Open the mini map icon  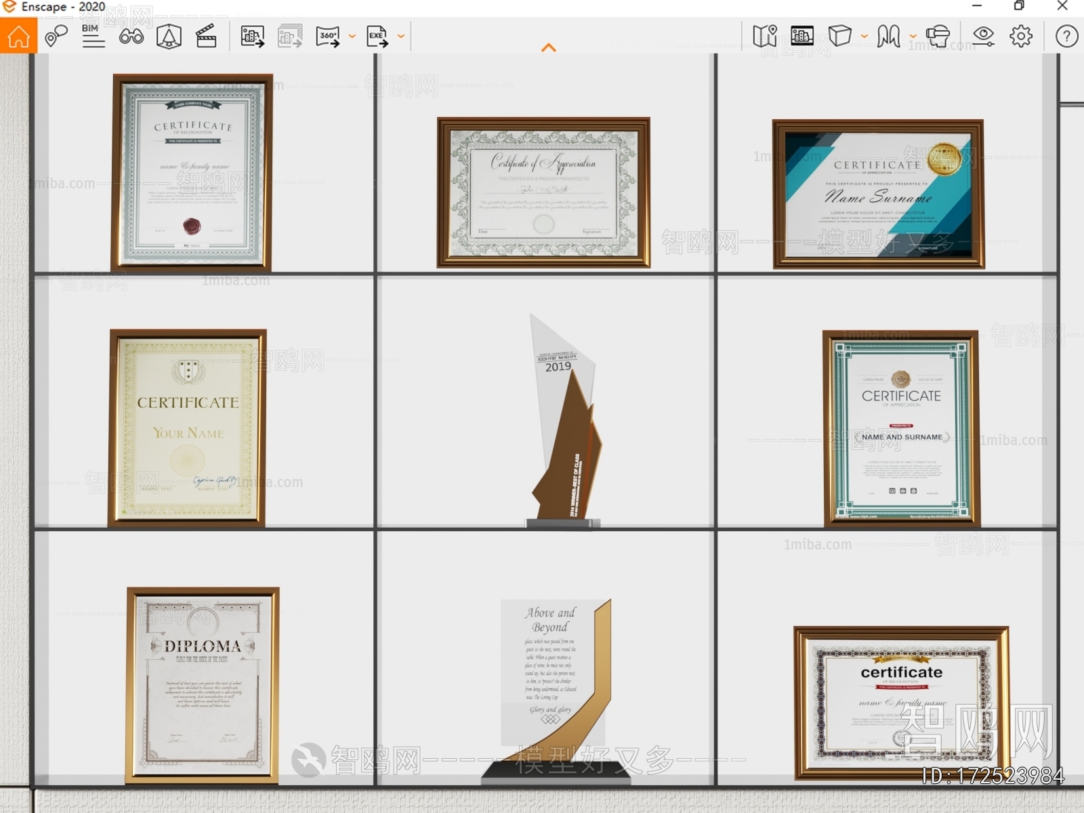point(764,36)
